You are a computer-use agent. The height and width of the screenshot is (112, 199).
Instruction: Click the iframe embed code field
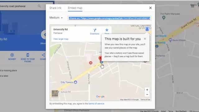click(109, 18)
